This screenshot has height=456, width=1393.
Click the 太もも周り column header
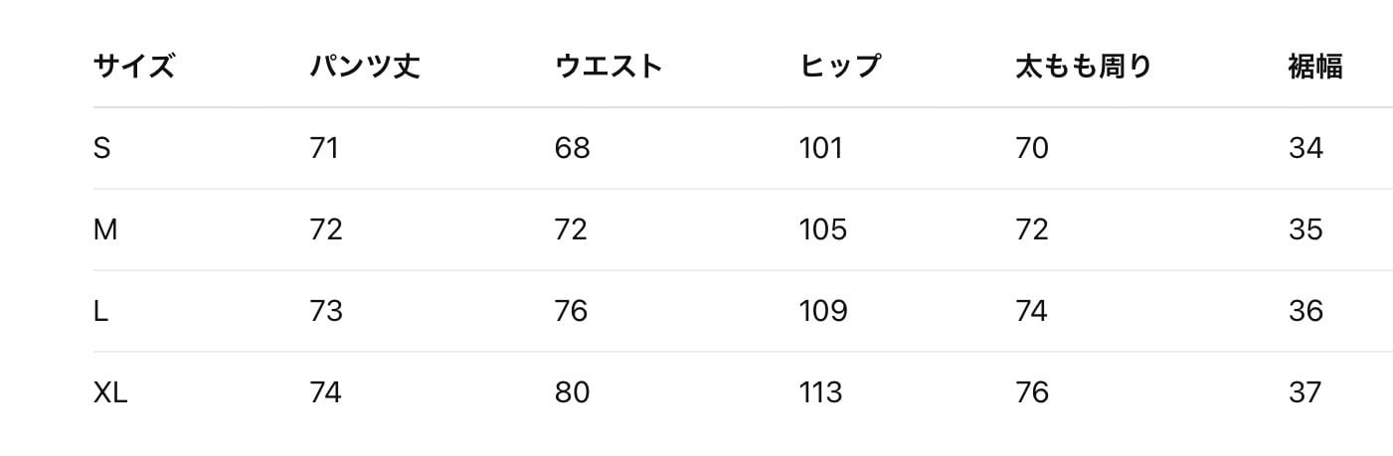pos(1083,67)
